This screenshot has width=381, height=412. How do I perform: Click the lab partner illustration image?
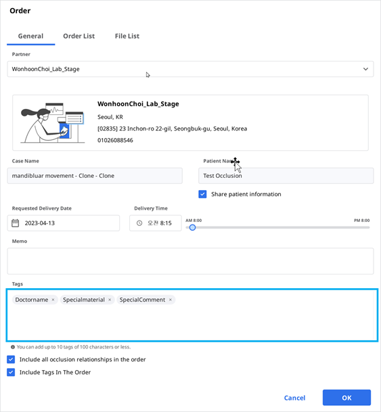tap(53, 122)
